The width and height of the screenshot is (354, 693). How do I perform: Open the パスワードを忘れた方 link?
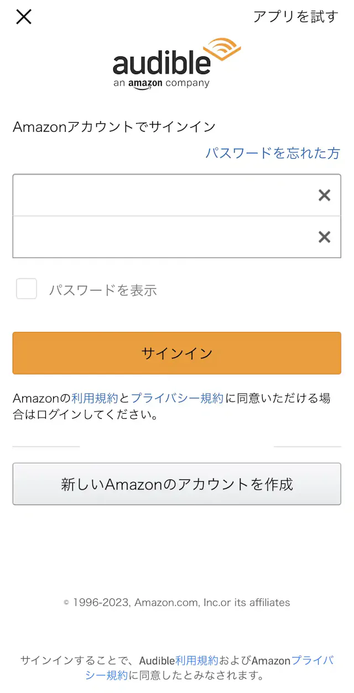pyautogui.click(x=275, y=153)
